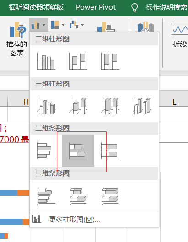The height and width of the screenshot is (242, 188).
Task: Pick the 3-D 100% stacked bar chart
Action: pos(110,196)
